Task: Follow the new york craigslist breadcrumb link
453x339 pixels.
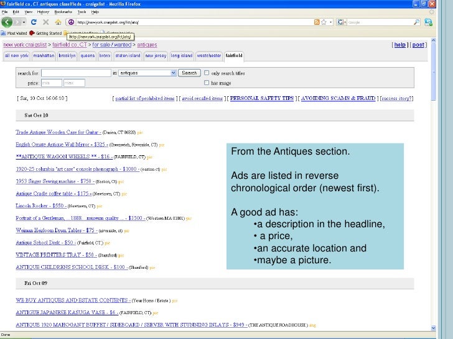Action: [x=25, y=45]
